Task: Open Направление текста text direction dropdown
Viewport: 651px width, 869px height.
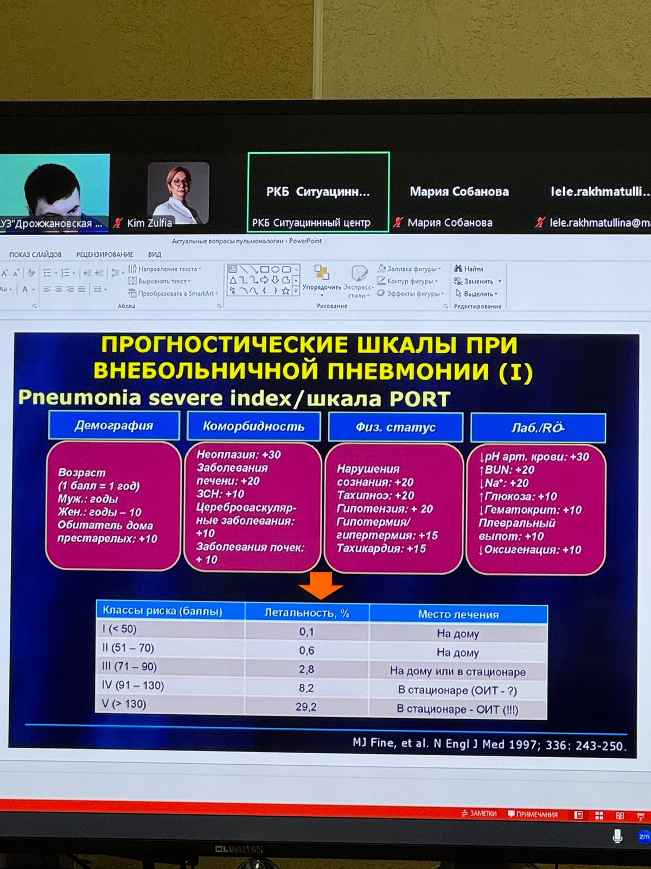Action: point(200,269)
